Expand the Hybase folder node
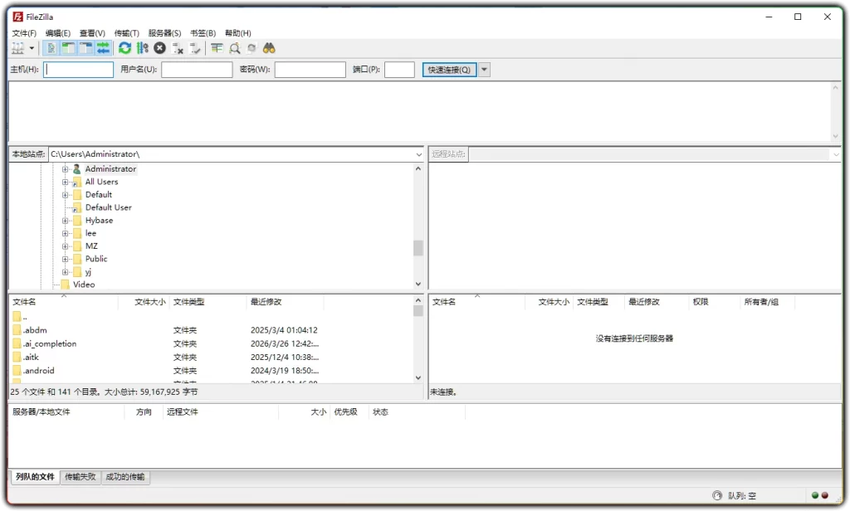This screenshot has height=511, width=850. [x=66, y=221]
